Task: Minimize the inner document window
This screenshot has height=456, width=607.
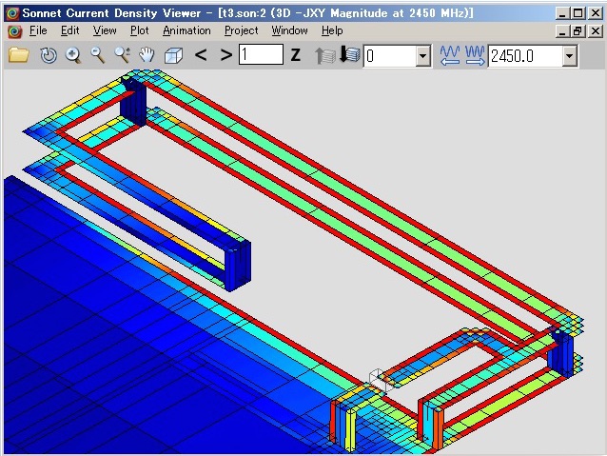Action: coord(562,31)
